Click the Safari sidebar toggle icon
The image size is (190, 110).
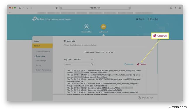pyautogui.click(x=20, y=8)
